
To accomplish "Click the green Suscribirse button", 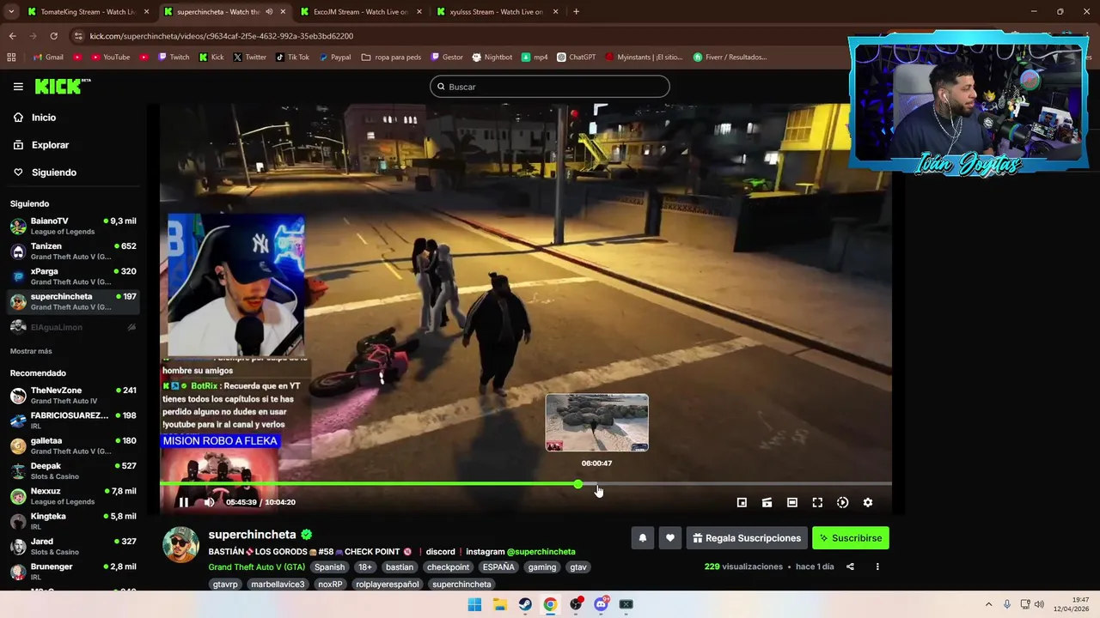I will pyautogui.click(x=851, y=538).
